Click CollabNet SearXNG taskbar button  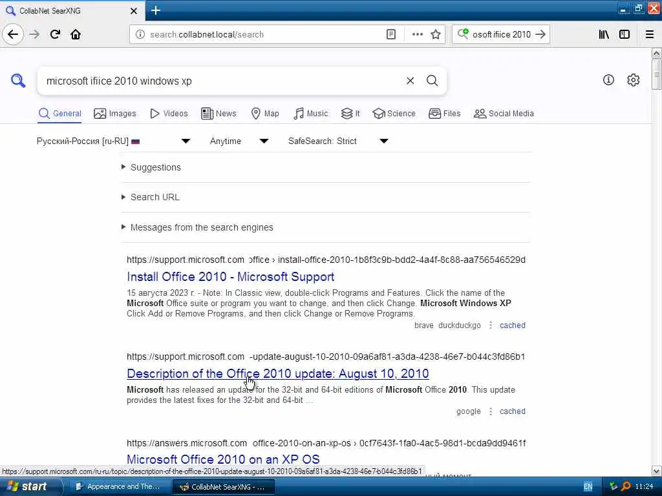[x=223, y=487]
